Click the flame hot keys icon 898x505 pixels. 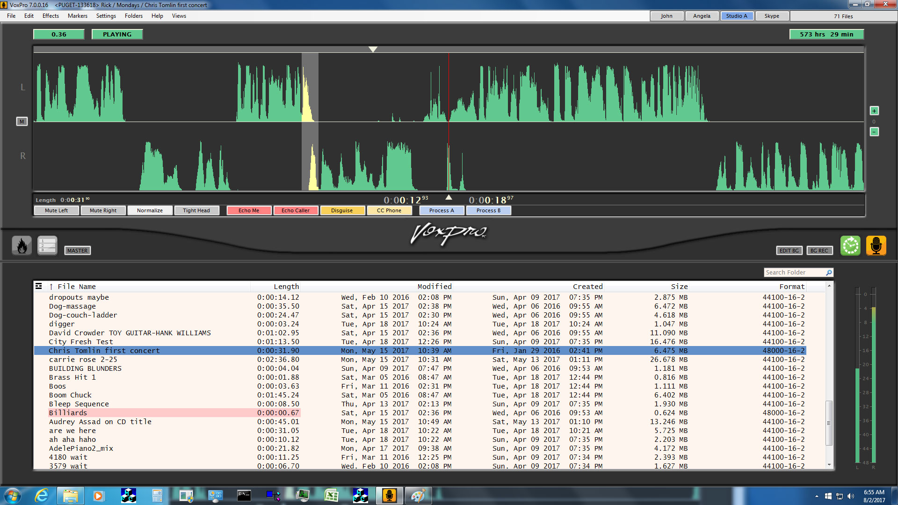[22, 245]
